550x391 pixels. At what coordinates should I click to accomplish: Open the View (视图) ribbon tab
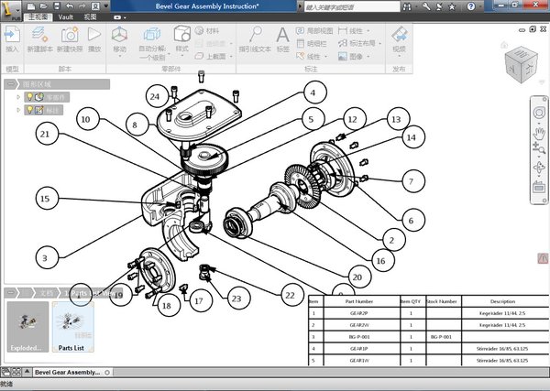pos(92,16)
